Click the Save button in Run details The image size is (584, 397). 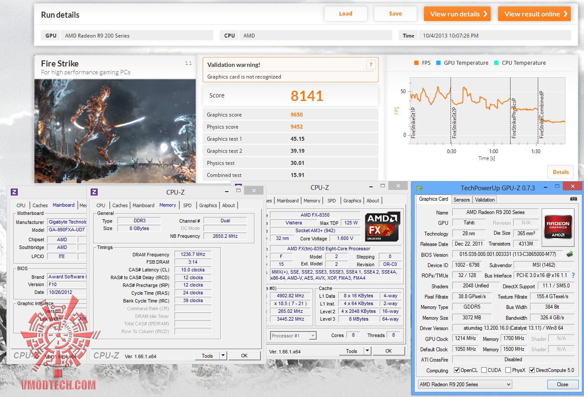coord(395,14)
